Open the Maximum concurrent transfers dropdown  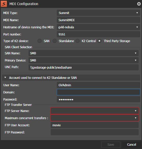tap(95, 118)
